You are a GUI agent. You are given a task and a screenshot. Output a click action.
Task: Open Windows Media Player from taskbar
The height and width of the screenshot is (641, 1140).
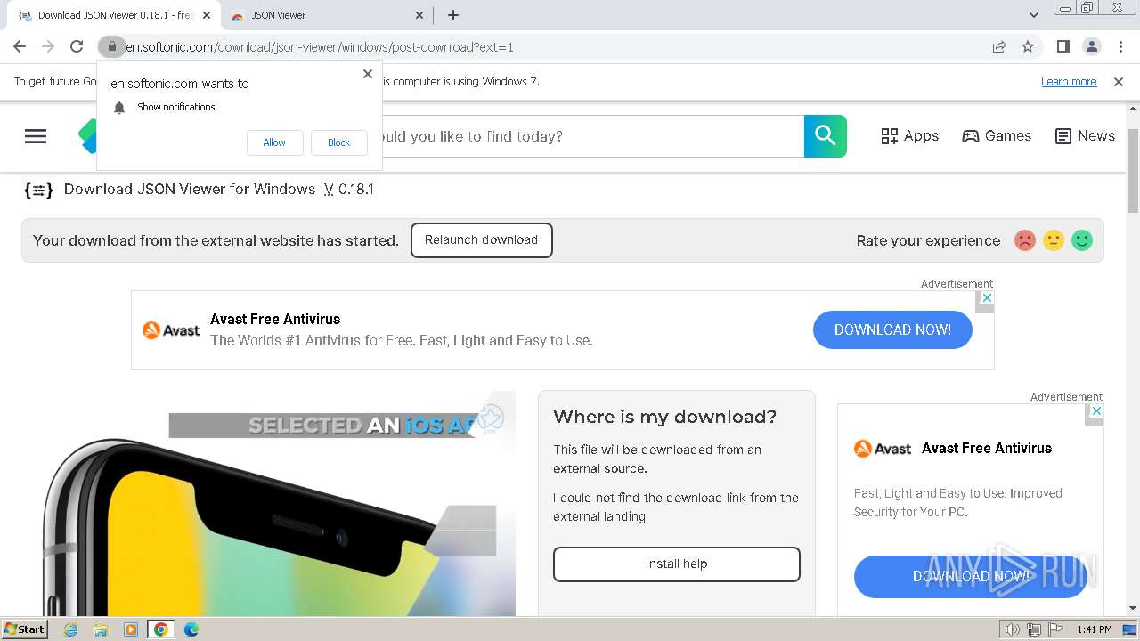(x=131, y=629)
